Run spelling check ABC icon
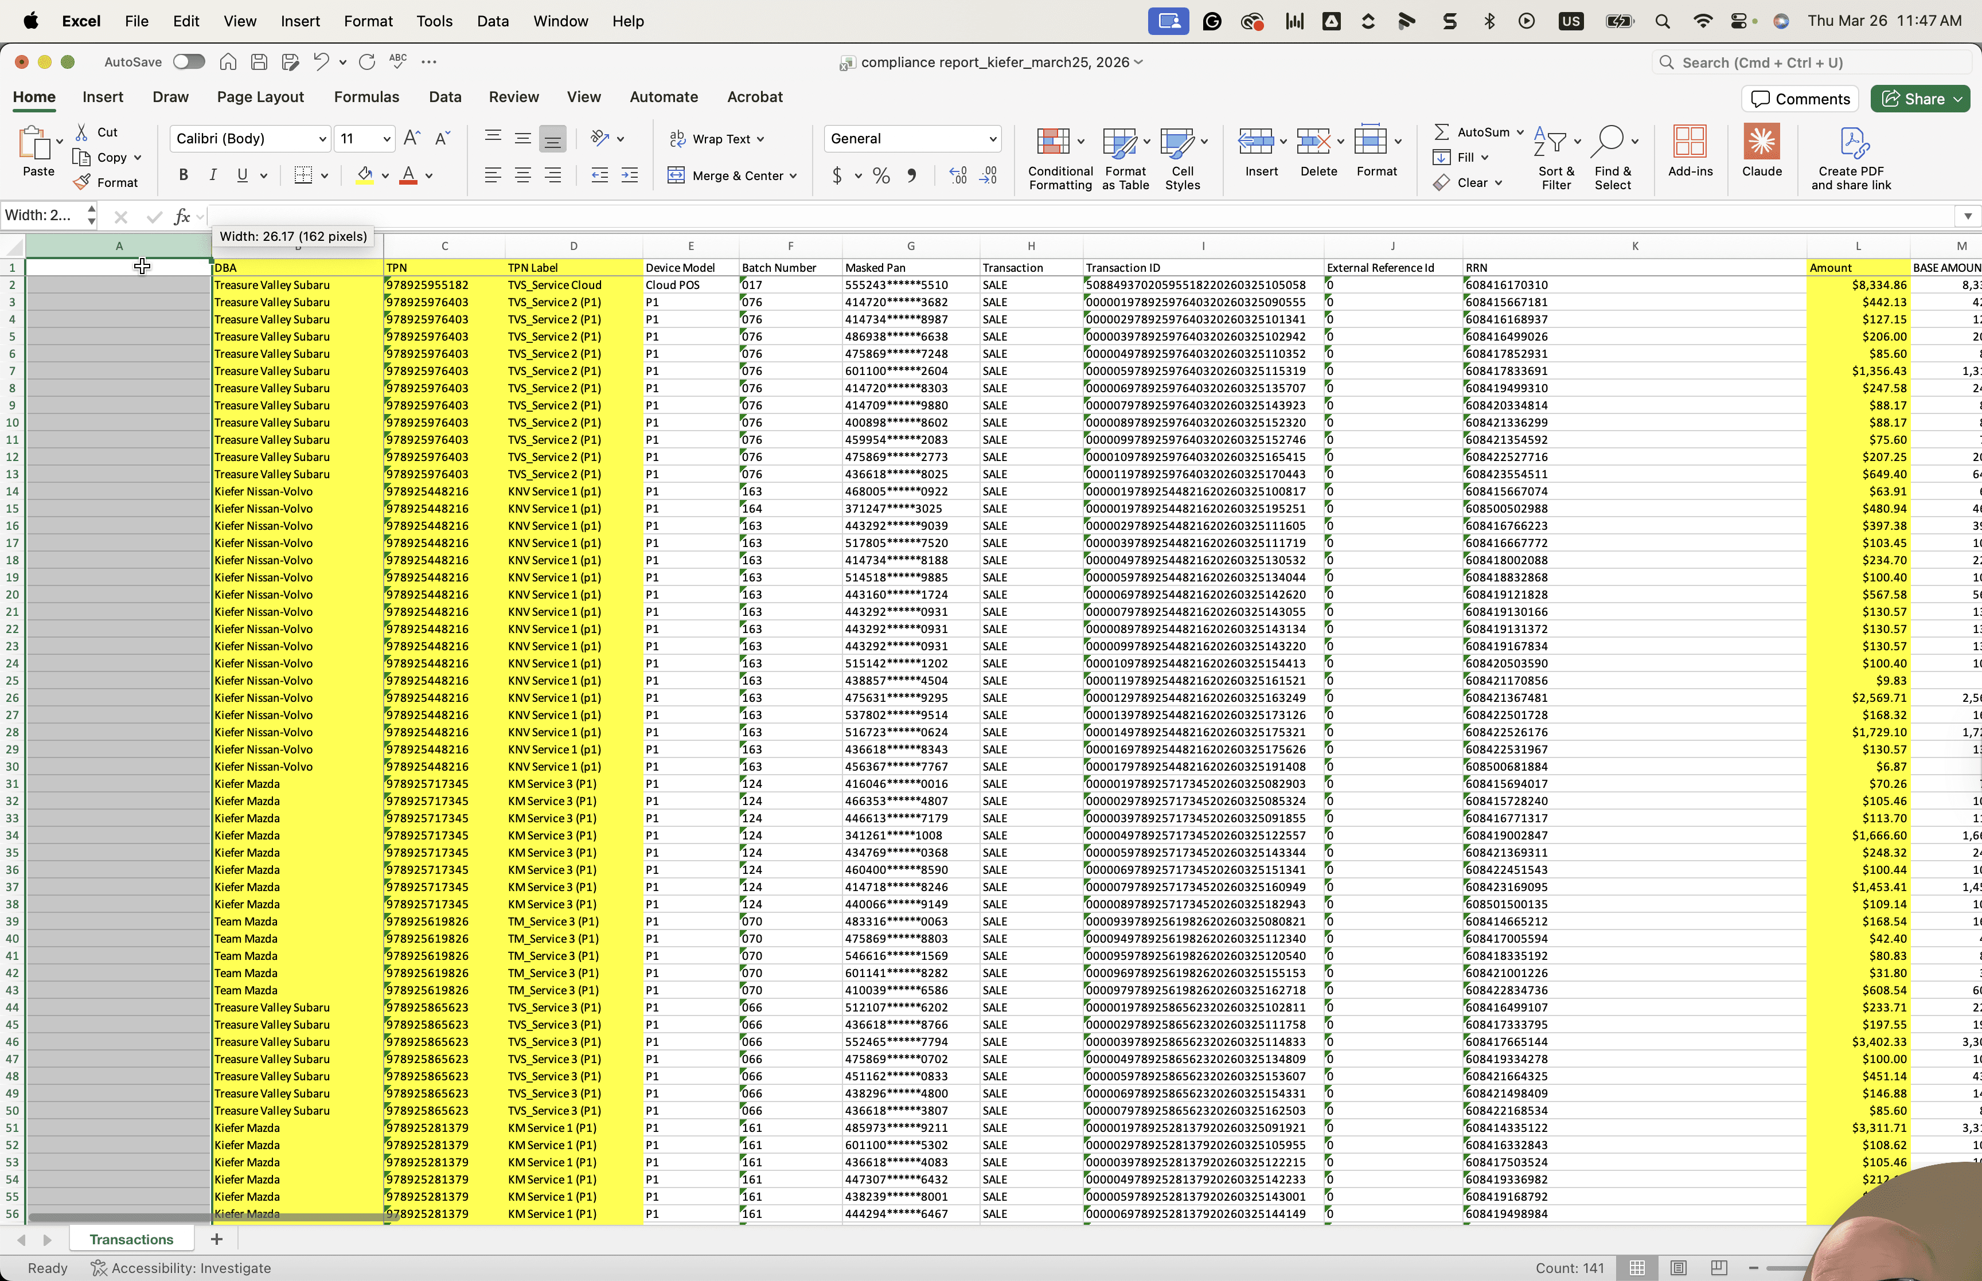 coord(397,61)
